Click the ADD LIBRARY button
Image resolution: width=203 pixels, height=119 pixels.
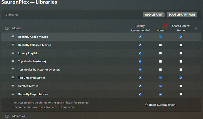pos(154,14)
